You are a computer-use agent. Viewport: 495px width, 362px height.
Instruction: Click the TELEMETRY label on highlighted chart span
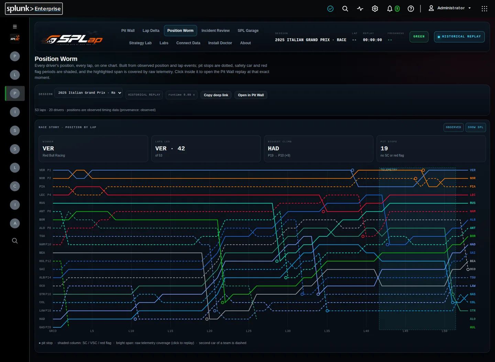tap(389, 169)
